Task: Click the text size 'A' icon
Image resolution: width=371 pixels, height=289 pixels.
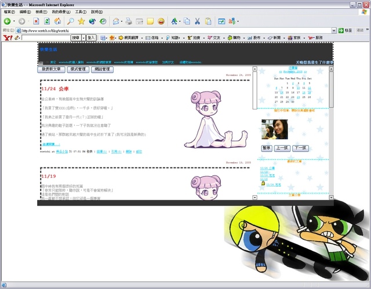Action: coord(174,21)
